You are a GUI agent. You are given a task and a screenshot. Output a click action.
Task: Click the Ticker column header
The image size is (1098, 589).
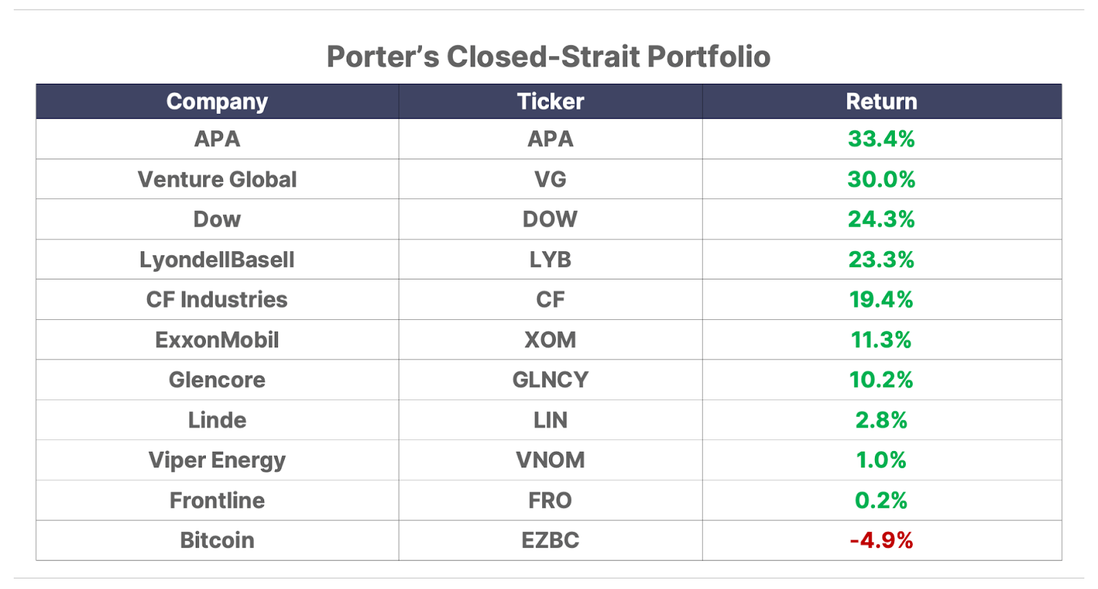point(550,102)
